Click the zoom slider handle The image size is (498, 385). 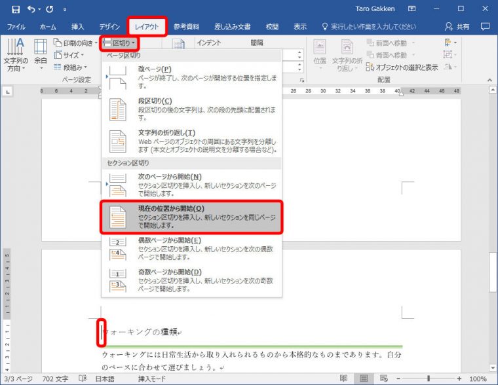[x=429, y=378]
